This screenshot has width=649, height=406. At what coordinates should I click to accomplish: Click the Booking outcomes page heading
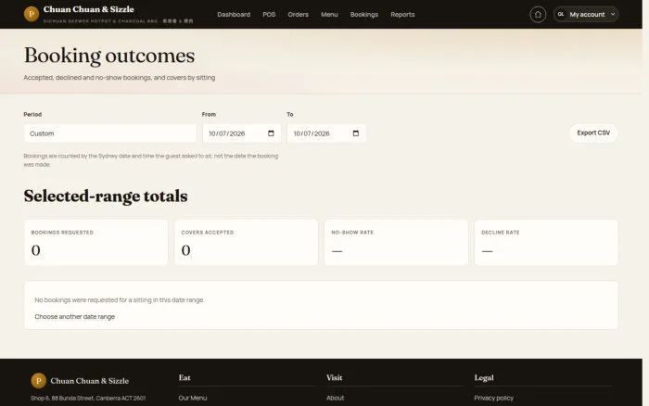pyautogui.click(x=109, y=56)
